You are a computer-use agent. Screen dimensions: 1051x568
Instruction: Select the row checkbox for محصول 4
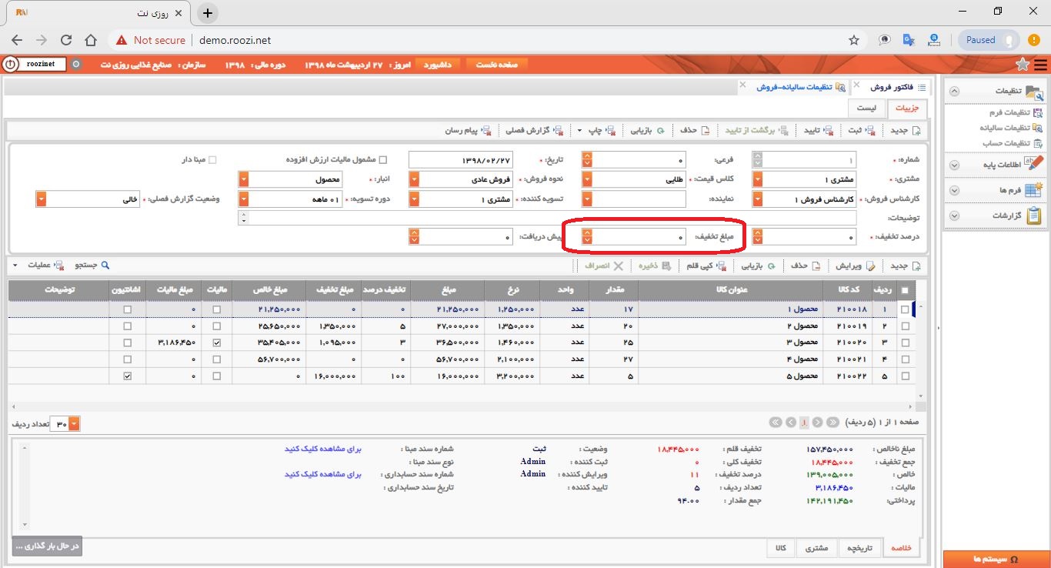pos(905,359)
